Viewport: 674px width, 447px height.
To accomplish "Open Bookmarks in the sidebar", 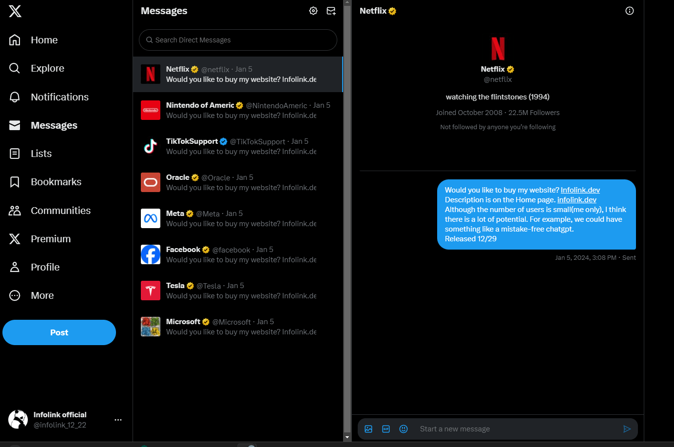I will pyautogui.click(x=46, y=182).
